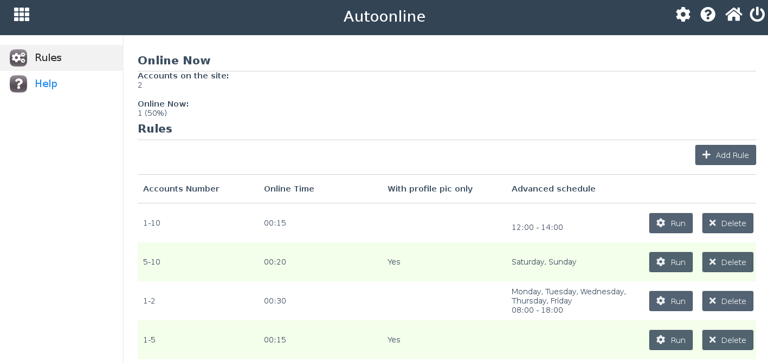Click the plus icon on Add Rule
This screenshot has width=768, height=363.
pyautogui.click(x=706, y=155)
